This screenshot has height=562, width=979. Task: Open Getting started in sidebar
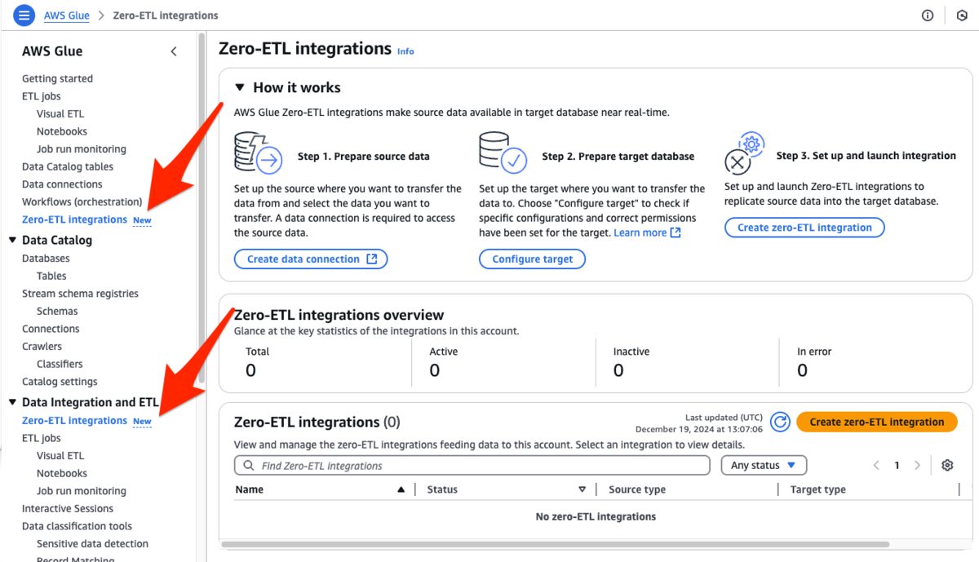pos(57,78)
